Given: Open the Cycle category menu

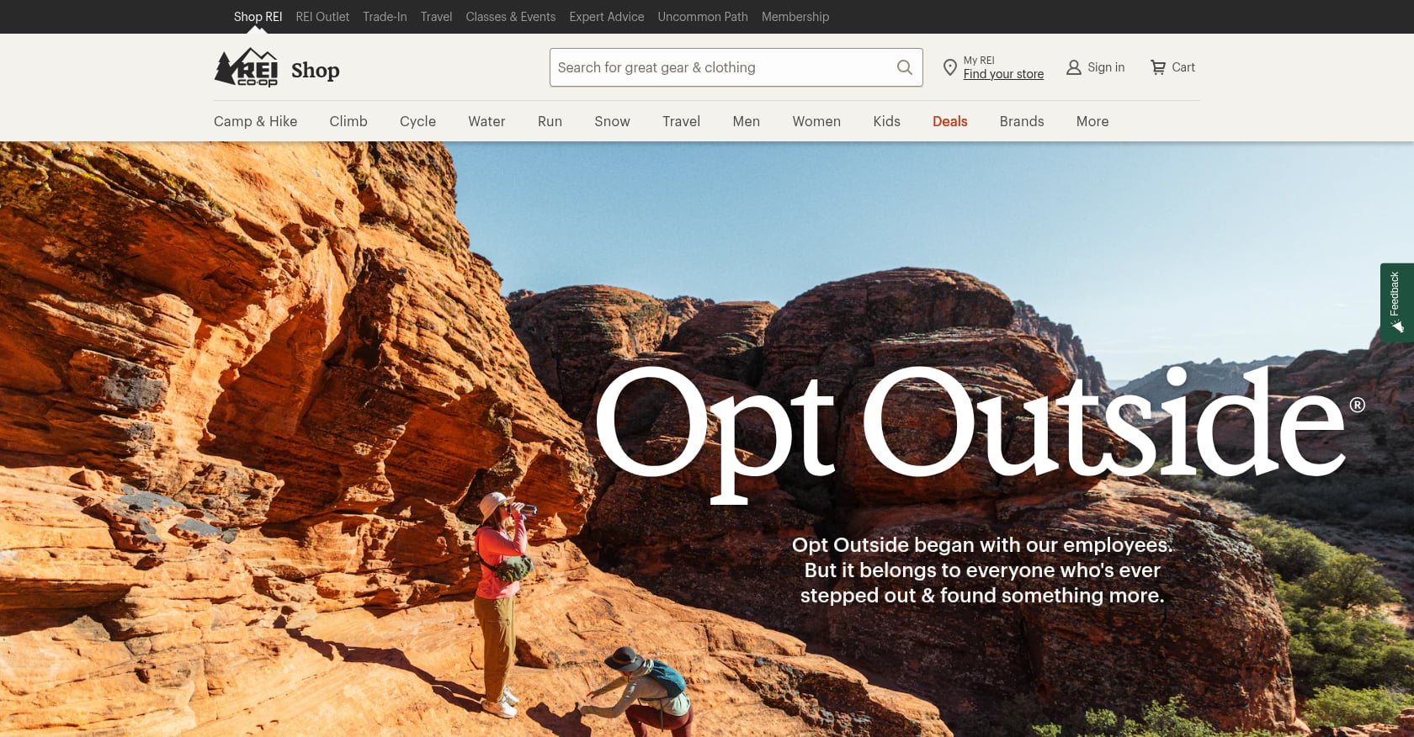Looking at the screenshot, I should coord(417,121).
